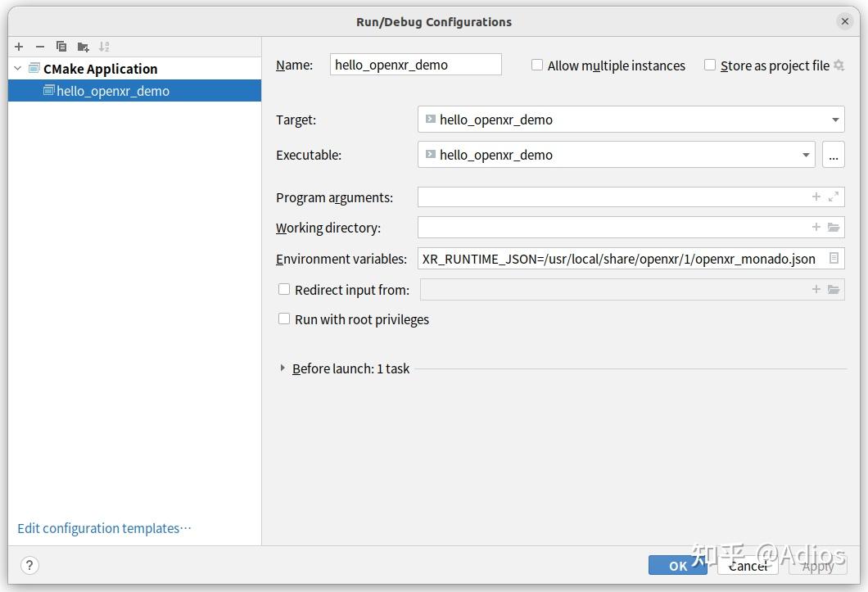Click the Copy Configuration icon
The image size is (868, 592).
(61, 47)
